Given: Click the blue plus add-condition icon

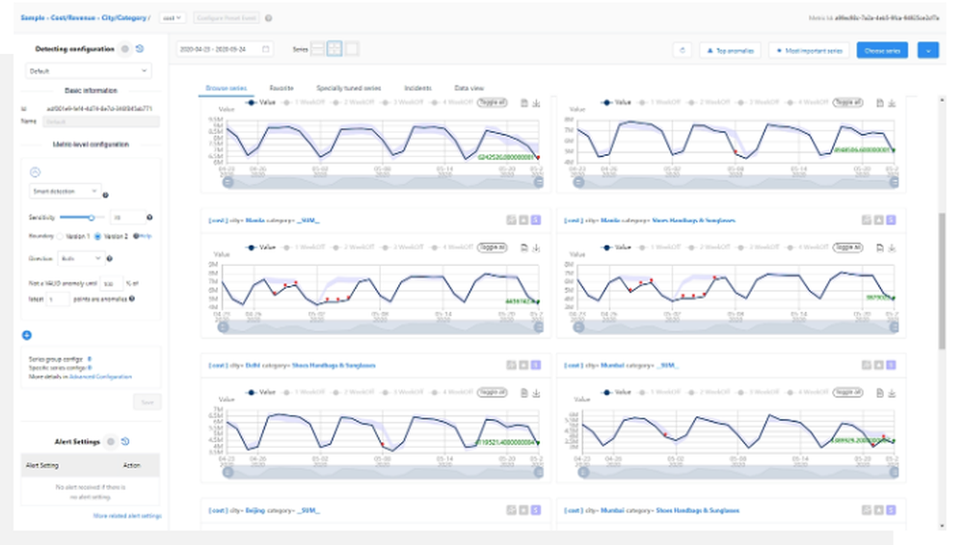Looking at the screenshot, I should 26,335.
